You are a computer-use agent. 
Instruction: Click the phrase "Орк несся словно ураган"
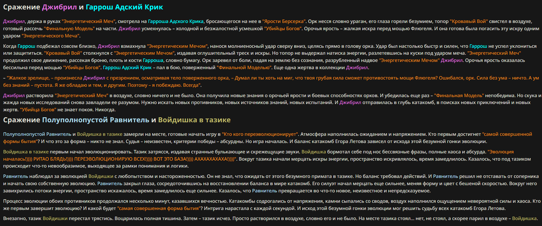337,21
